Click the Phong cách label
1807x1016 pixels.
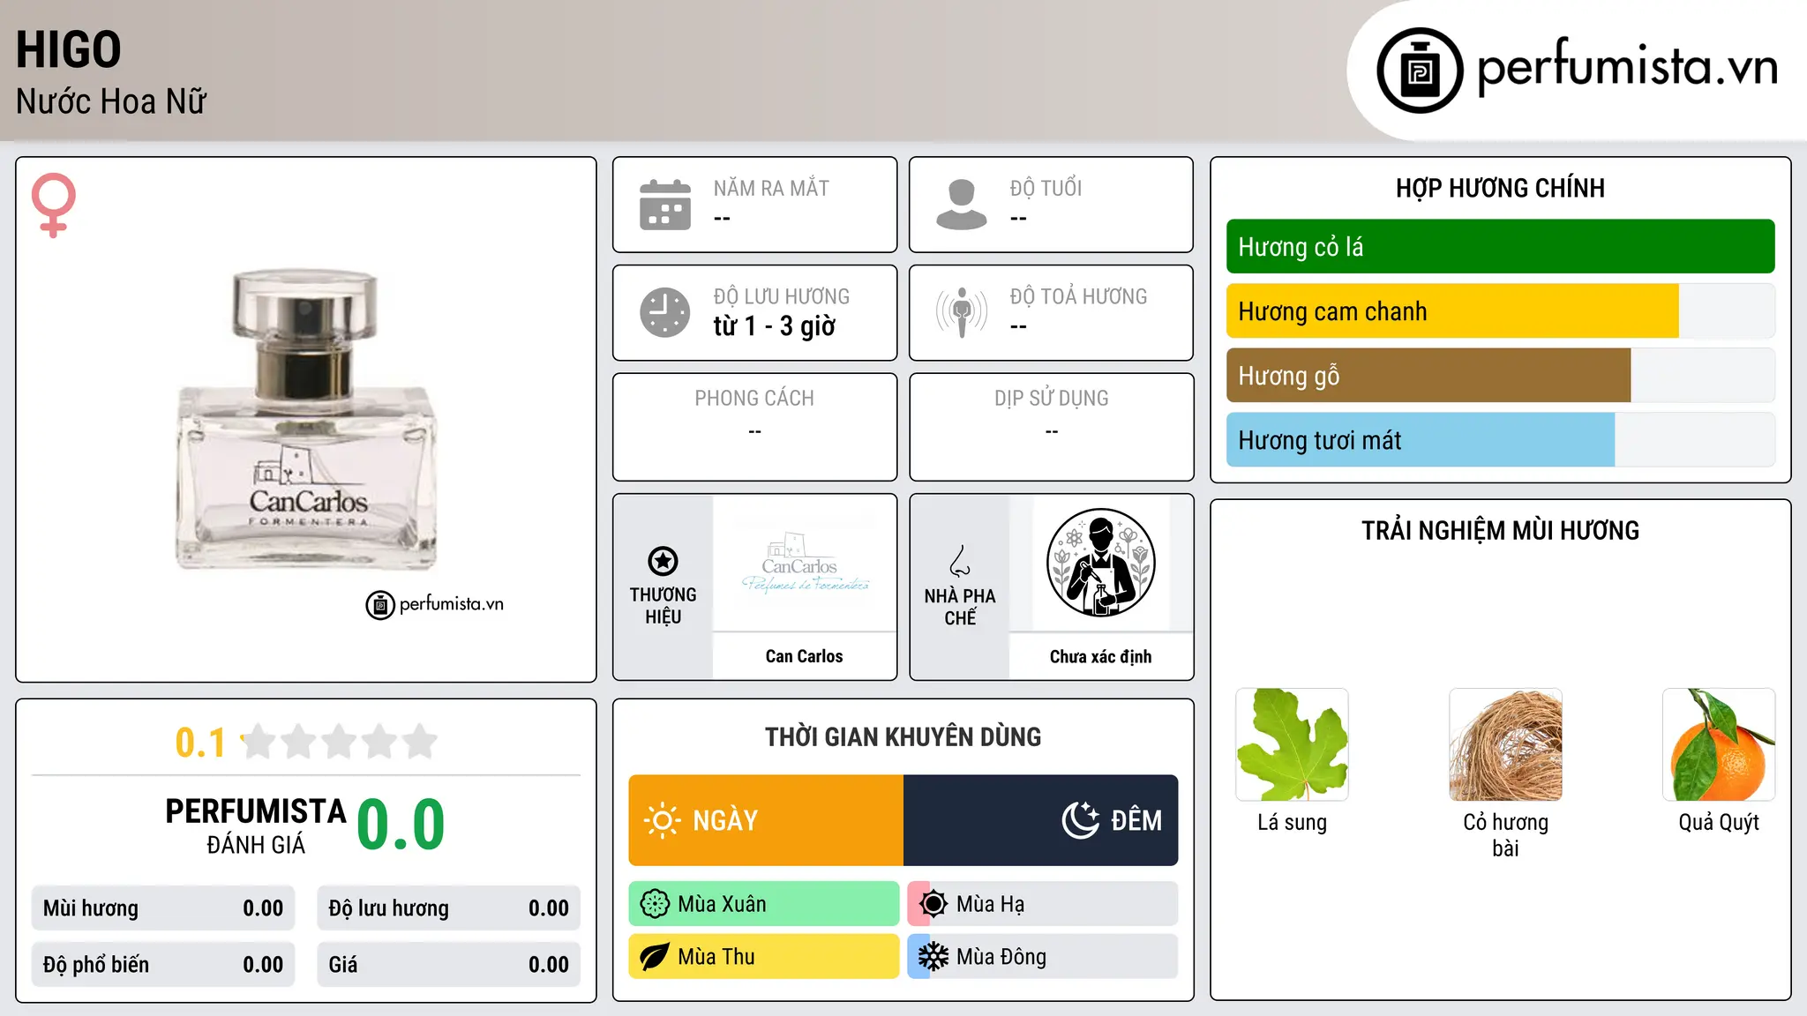tap(754, 398)
